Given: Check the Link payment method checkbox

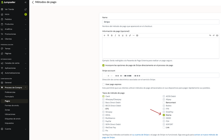Looking at the screenshot, I should click(x=164, y=128).
